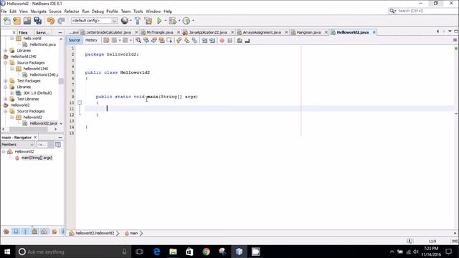Click the Source view button
Viewport: 459px width, 258px height.
[x=74, y=40]
